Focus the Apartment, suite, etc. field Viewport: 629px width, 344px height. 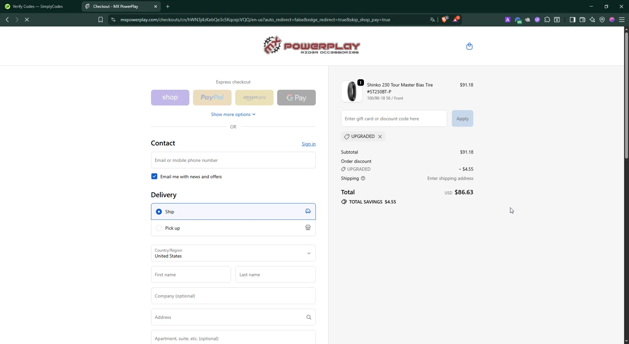(233, 338)
